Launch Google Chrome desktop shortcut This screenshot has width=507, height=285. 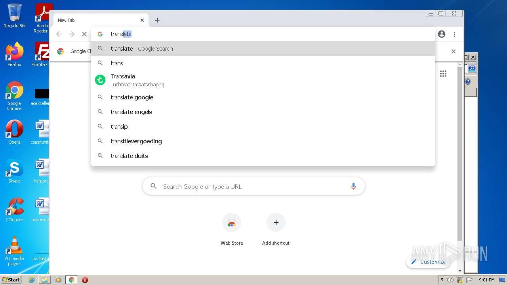tap(14, 96)
